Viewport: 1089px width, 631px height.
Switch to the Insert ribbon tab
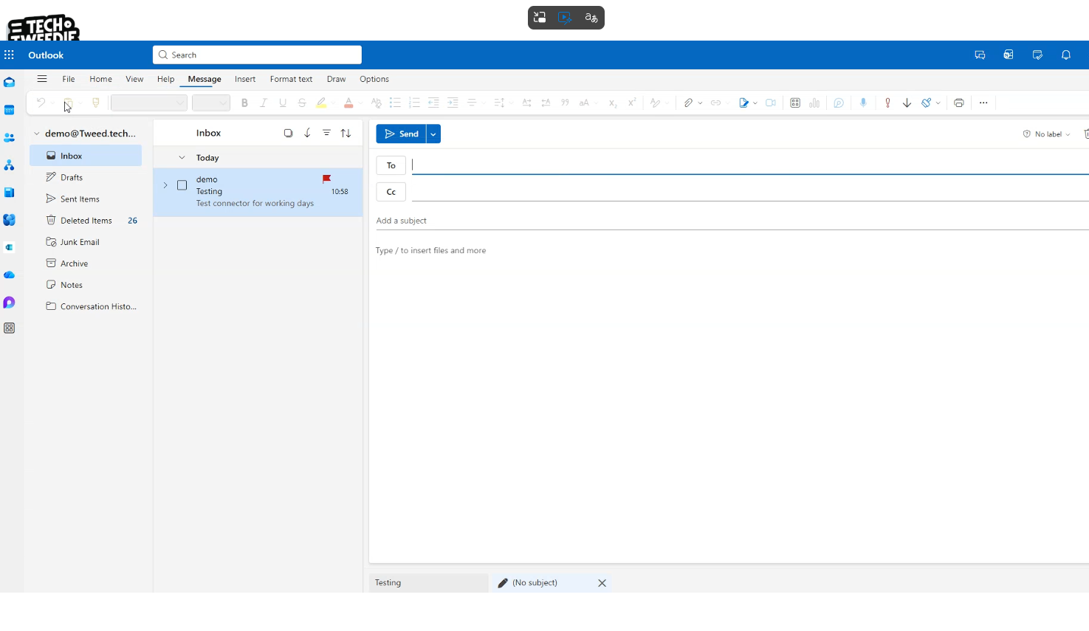[245, 79]
